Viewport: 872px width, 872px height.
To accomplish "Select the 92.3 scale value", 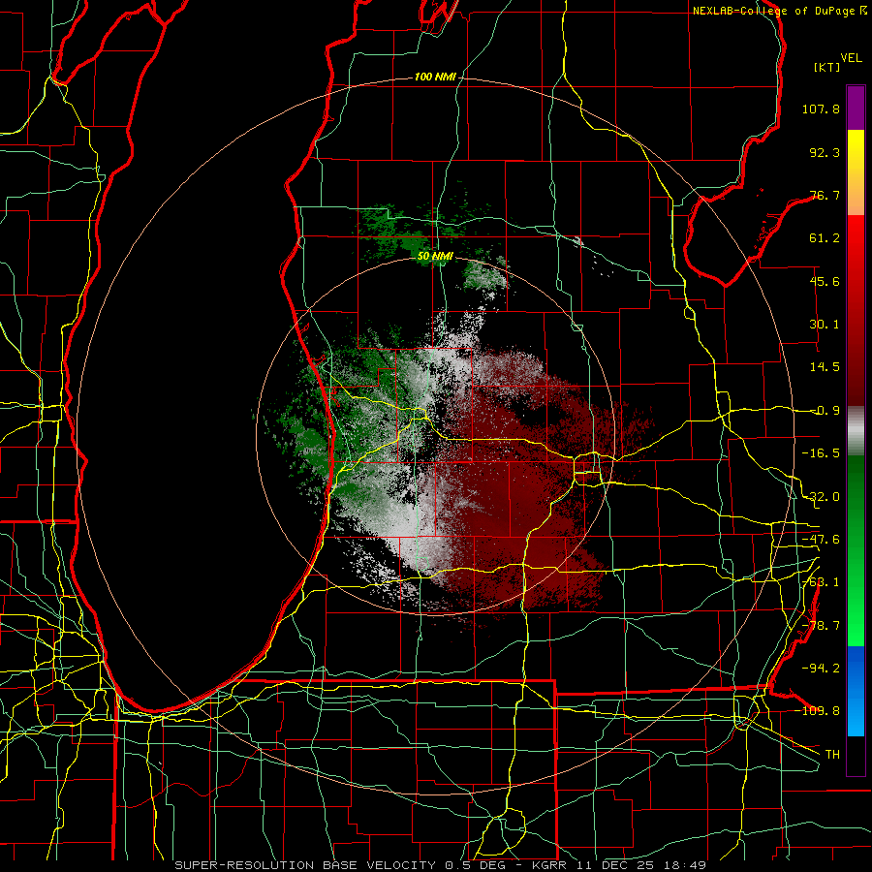I will coord(825,152).
